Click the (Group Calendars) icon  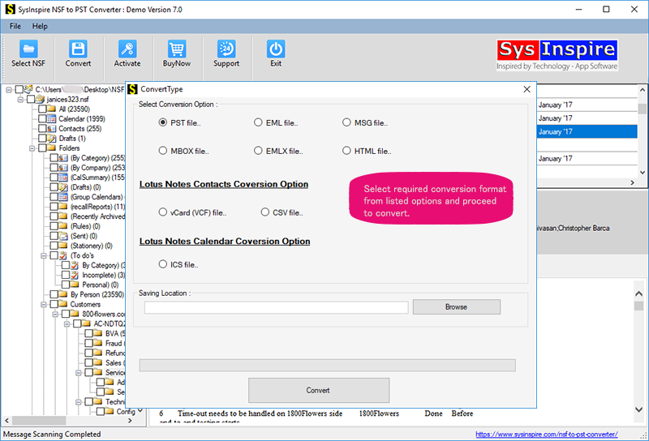[x=63, y=197]
